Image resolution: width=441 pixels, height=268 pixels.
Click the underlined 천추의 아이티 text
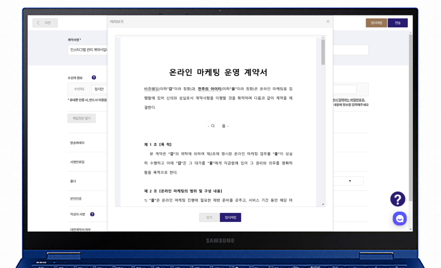point(209,89)
